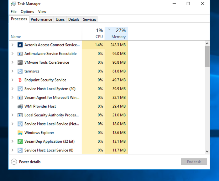Maximize the Task Manager window

[188, 4]
